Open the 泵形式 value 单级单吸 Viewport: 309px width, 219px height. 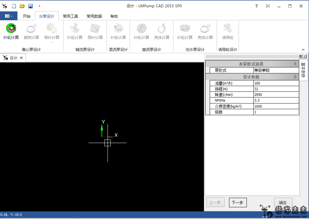tap(276, 70)
